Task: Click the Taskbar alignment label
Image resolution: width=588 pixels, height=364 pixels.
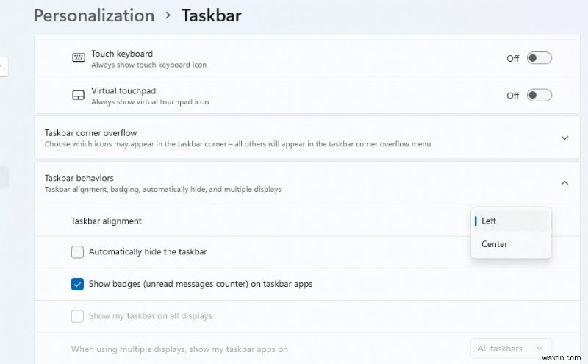Action: (x=107, y=221)
